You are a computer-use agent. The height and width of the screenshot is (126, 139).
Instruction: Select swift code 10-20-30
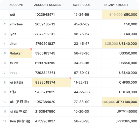click(x=86, y=111)
